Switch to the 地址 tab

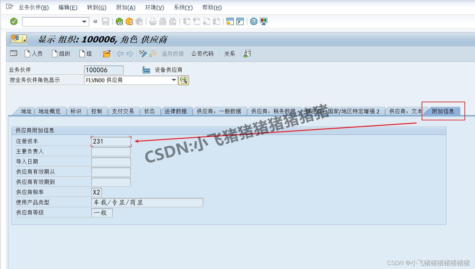coord(26,111)
